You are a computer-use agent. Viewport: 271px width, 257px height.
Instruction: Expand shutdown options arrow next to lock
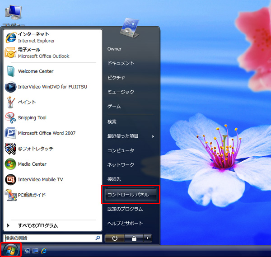(x=147, y=238)
